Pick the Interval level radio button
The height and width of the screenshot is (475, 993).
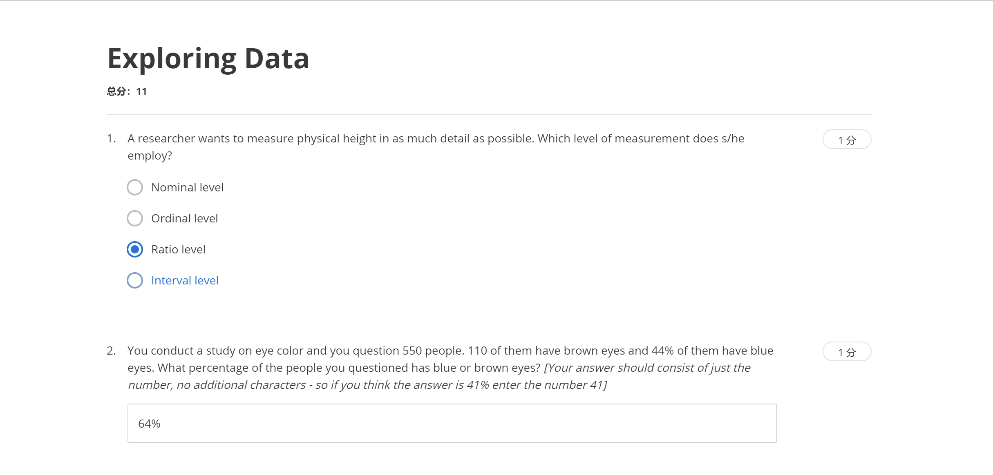pos(135,280)
